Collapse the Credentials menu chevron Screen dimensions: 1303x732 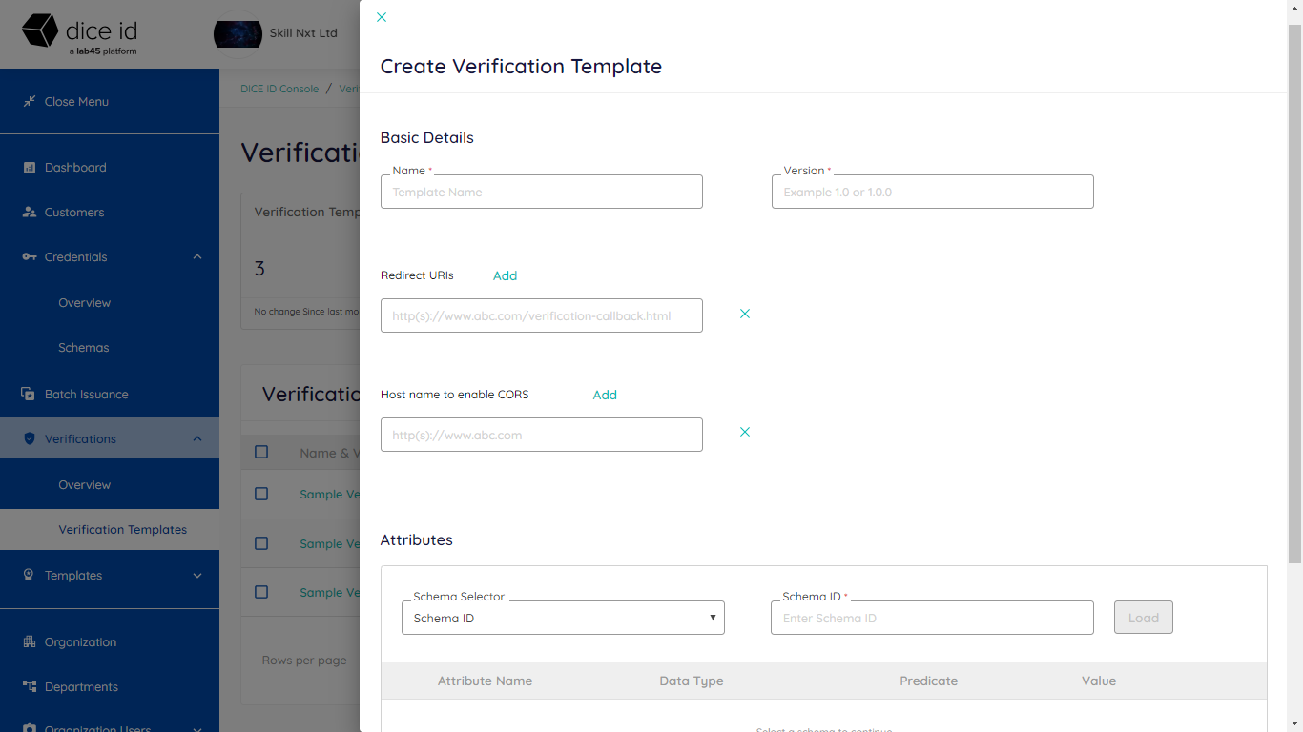(x=197, y=257)
